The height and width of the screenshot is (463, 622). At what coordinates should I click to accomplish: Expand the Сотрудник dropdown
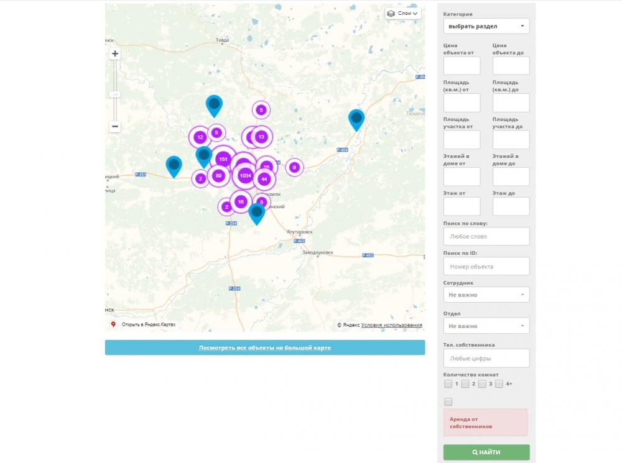[486, 295]
